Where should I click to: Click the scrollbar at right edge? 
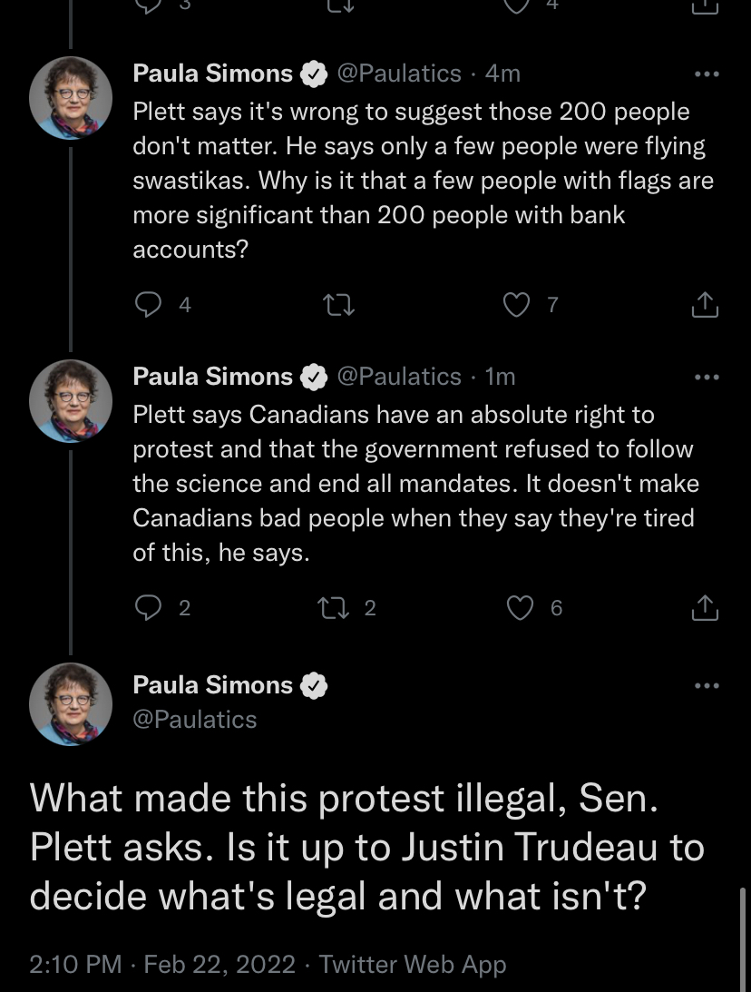coord(744,938)
